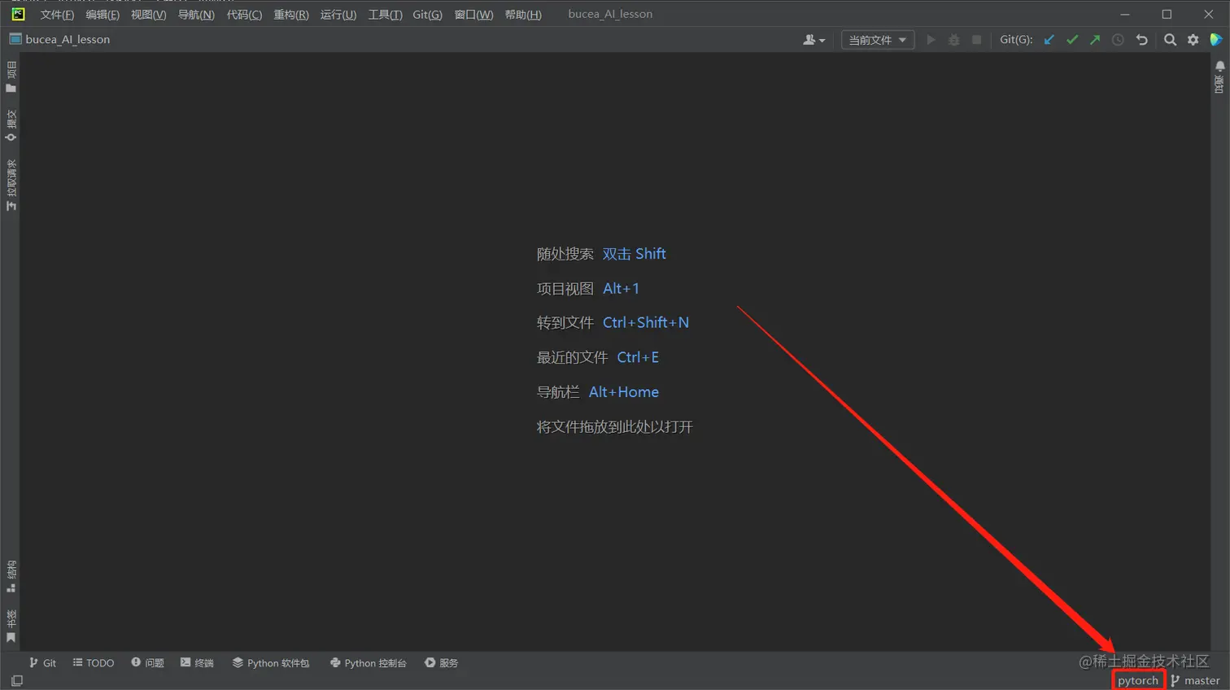Click the Ctrl+E shortcut text
Image resolution: width=1230 pixels, height=690 pixels.
(x=638, y=357)
